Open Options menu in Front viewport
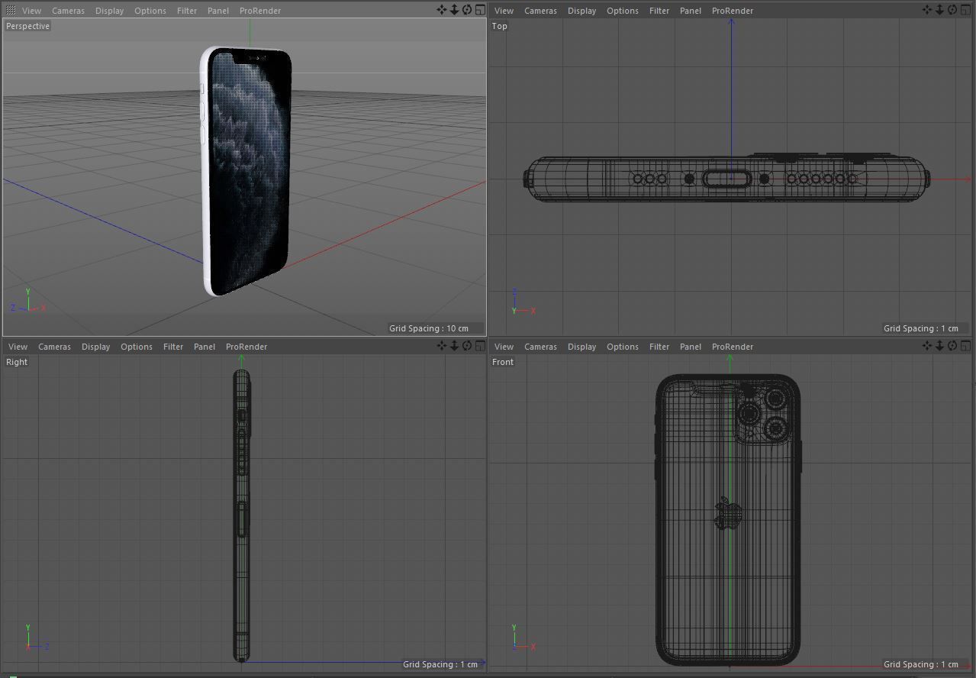 (622, 347)
